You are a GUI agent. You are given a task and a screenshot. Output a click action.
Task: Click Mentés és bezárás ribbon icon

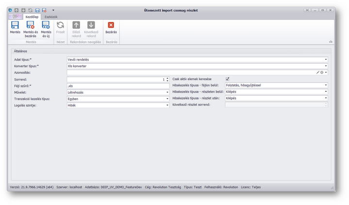[31, 25]
